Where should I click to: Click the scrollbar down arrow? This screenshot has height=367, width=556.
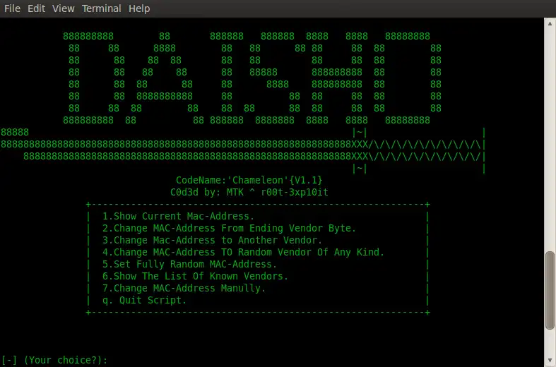[x=550, y=361]
